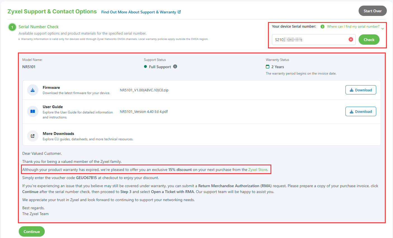Click the User Guide book icon

33,111
